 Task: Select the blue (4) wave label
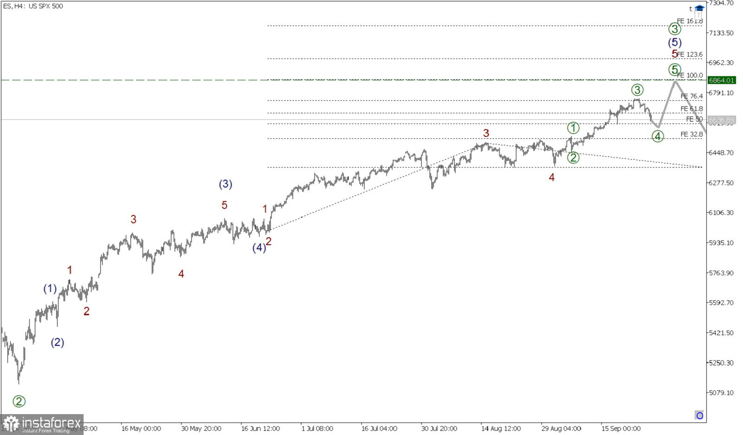point(259,248)
